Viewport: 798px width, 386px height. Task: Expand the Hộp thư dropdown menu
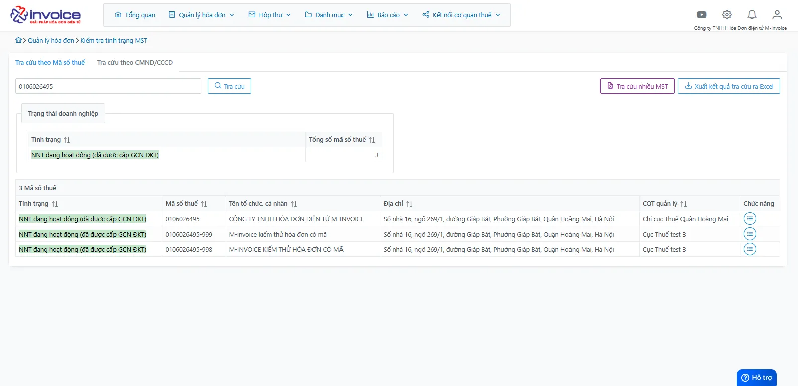click(270, 15)
